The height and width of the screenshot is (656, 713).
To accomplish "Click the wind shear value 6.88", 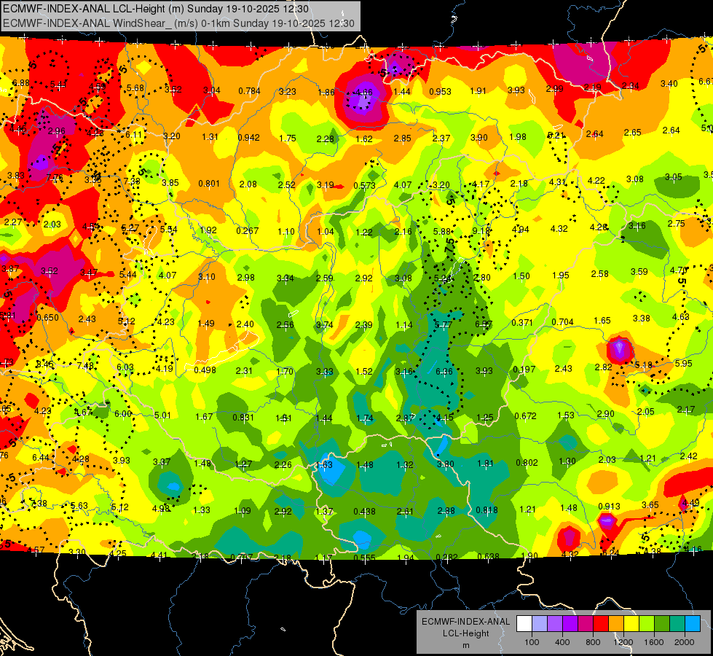I will (21, 83).
